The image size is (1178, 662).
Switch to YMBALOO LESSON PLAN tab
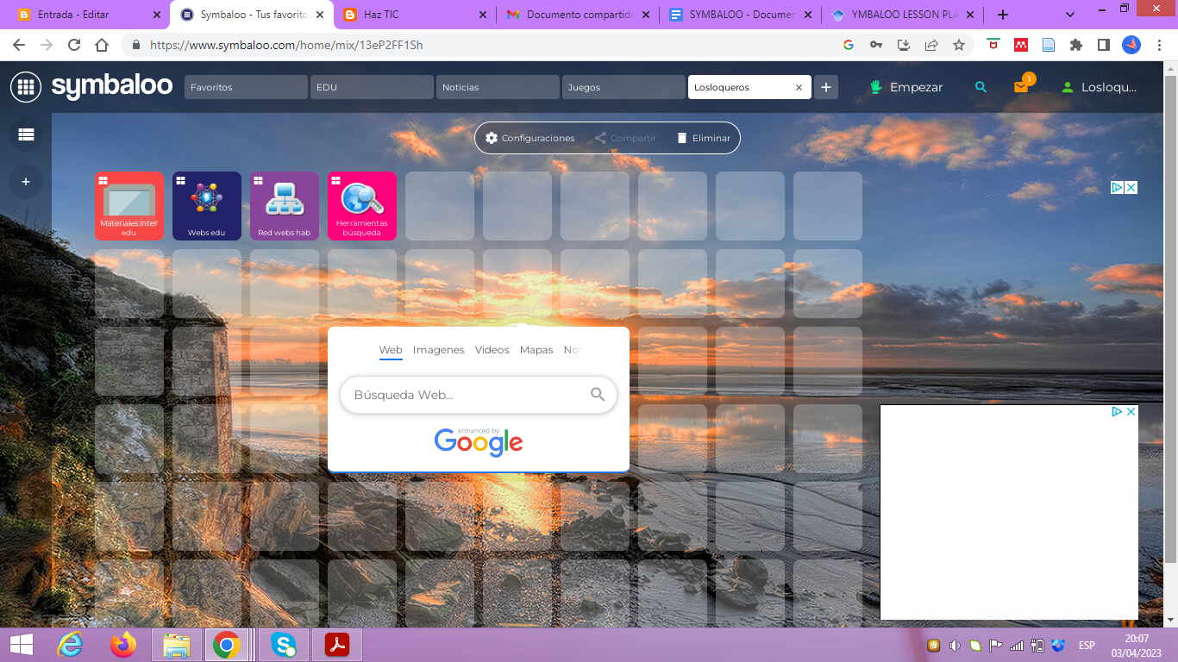coord(903,15)
